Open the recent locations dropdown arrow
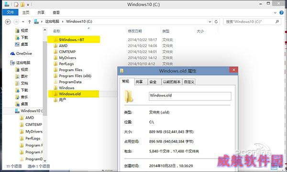This screenshot has height=172, width=287. click(x=23, y=22)
